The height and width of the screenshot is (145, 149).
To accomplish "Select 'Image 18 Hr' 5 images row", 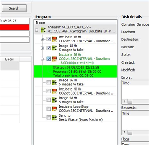I will point(71,48).
